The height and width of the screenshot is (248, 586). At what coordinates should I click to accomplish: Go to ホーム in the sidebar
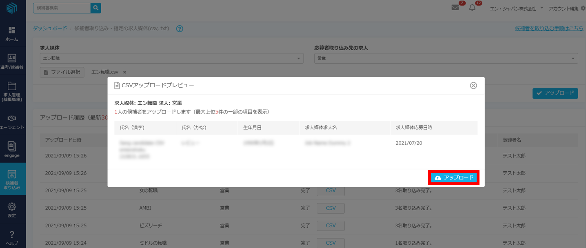[x=12, y=34]
